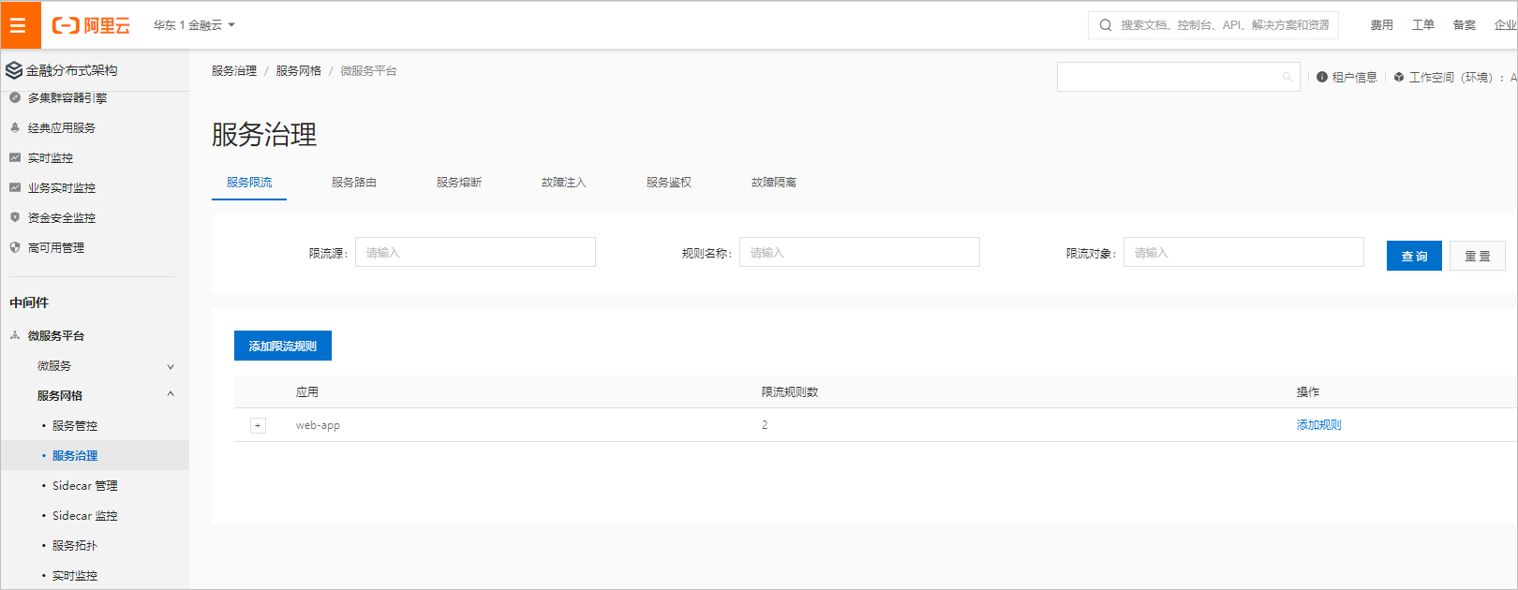Open 资金安全监控 in sidebar
This screenshot has height=590, width=1518.
(x=62, y=218)
